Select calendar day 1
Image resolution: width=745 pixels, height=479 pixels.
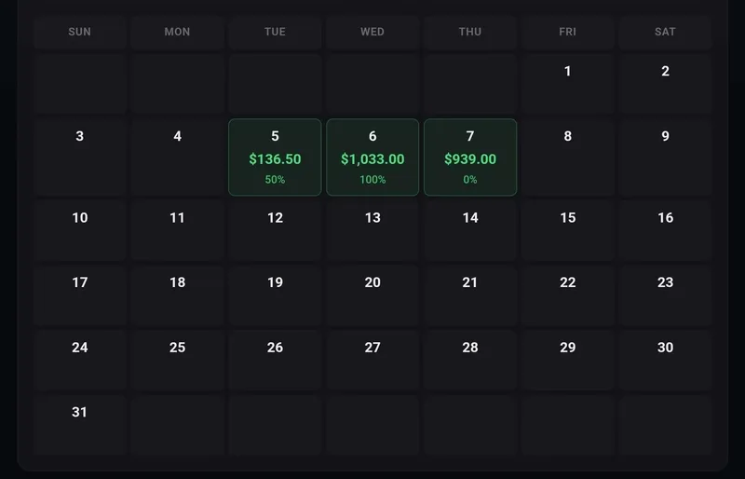coord(567,84)
